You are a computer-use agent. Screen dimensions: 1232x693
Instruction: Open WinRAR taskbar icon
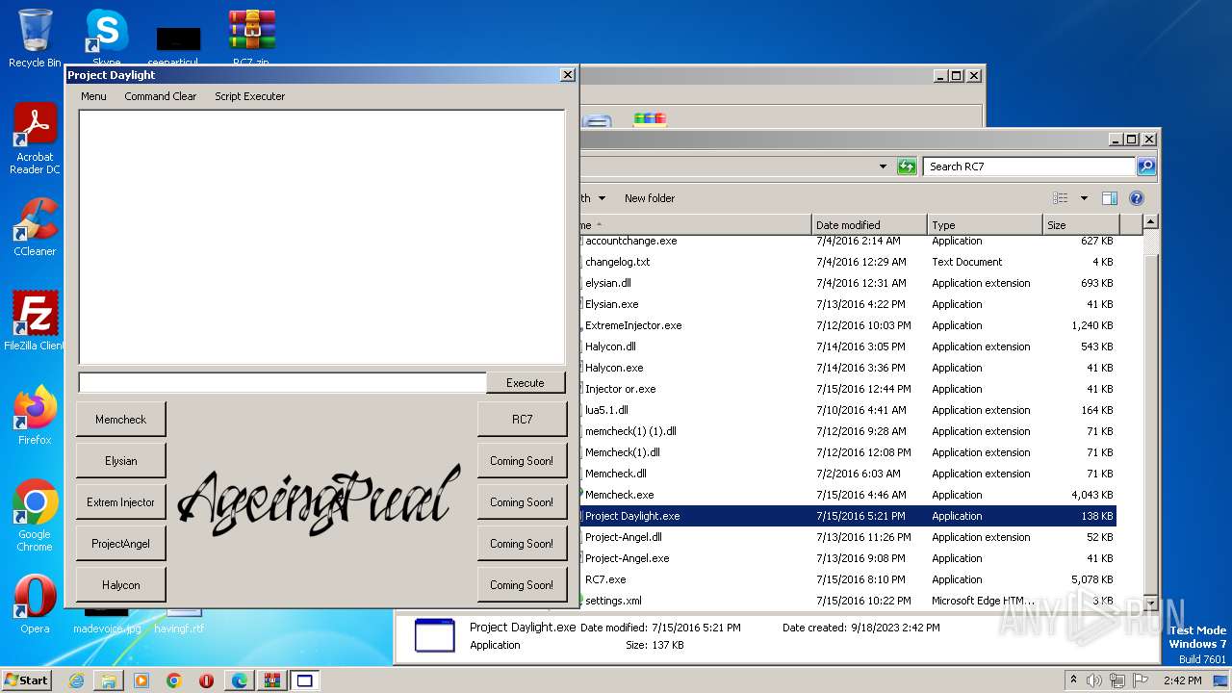coord(270,680)
